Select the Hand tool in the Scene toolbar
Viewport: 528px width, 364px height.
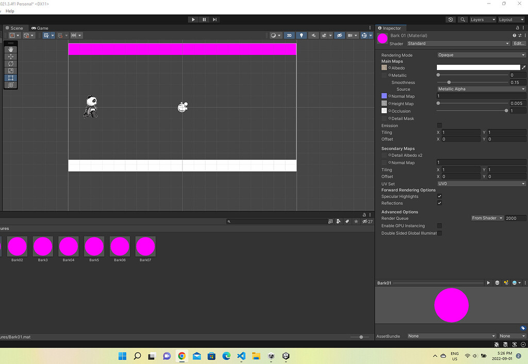click(x=10, y=50)
